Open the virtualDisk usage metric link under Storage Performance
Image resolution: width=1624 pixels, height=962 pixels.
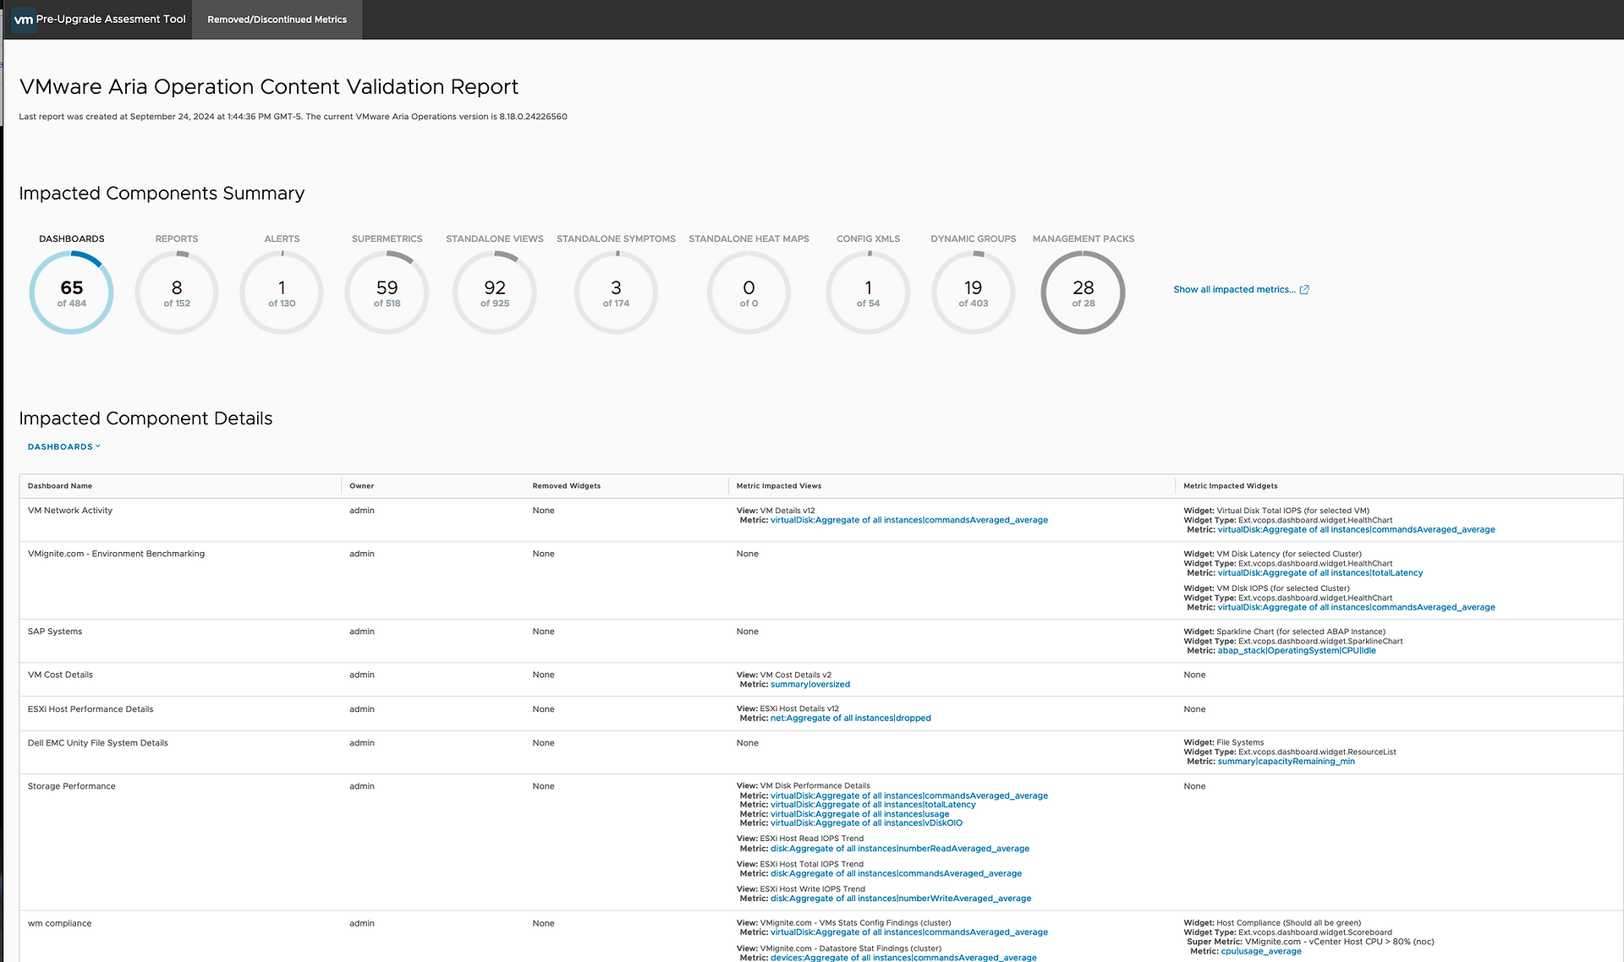point(860,814)
